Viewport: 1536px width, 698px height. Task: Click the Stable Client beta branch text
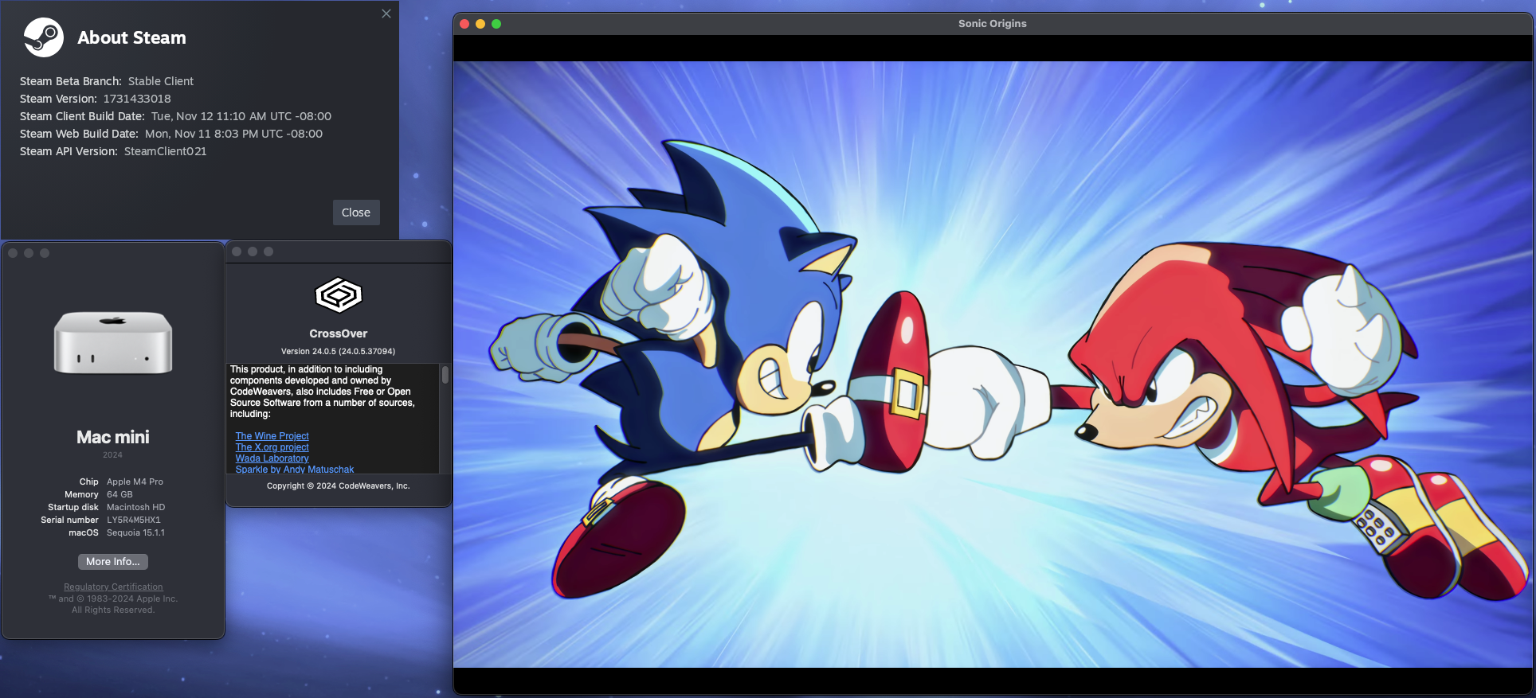click(161, 81)
